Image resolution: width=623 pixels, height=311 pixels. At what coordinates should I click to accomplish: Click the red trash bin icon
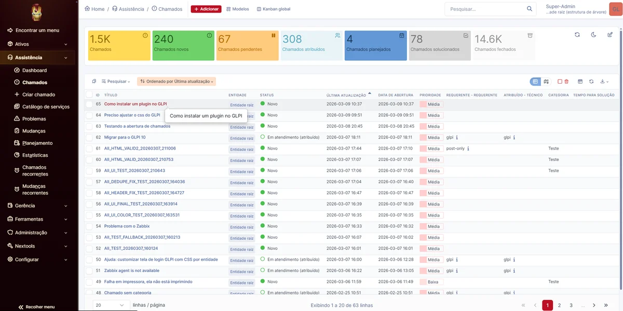pos(566,82)
